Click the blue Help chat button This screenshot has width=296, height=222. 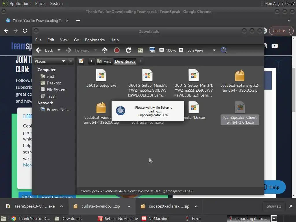275,187
